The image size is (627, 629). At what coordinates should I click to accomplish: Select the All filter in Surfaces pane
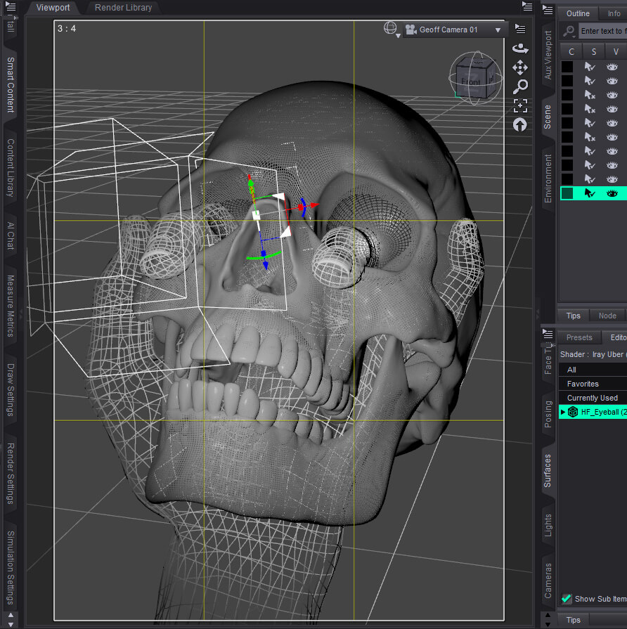point(593,370)
